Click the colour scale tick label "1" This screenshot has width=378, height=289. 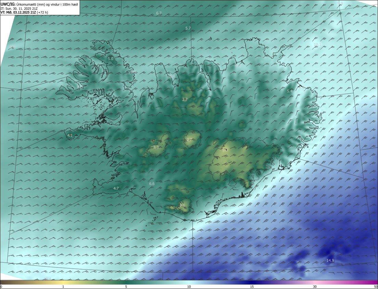point(63,287)
